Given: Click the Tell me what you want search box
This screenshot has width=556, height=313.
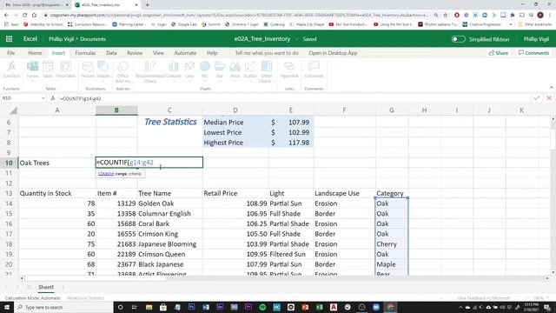Looking at the screenshot, I should (267, 53).
